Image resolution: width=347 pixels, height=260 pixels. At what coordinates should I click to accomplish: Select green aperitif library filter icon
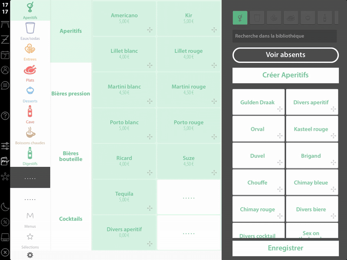[x=240, y=18]
